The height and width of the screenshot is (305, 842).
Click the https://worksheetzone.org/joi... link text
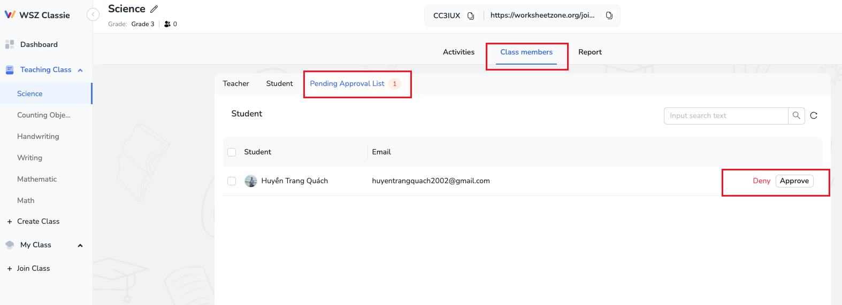tap(542, 15)
